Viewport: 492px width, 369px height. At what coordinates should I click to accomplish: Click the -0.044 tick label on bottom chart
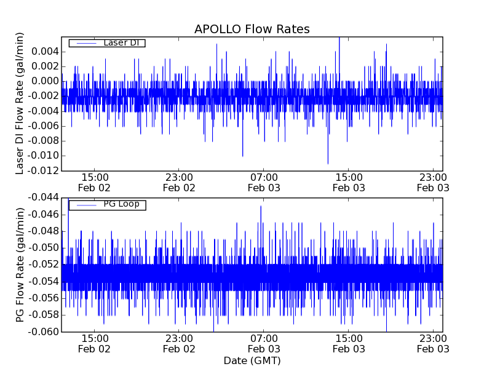point(43,197)
